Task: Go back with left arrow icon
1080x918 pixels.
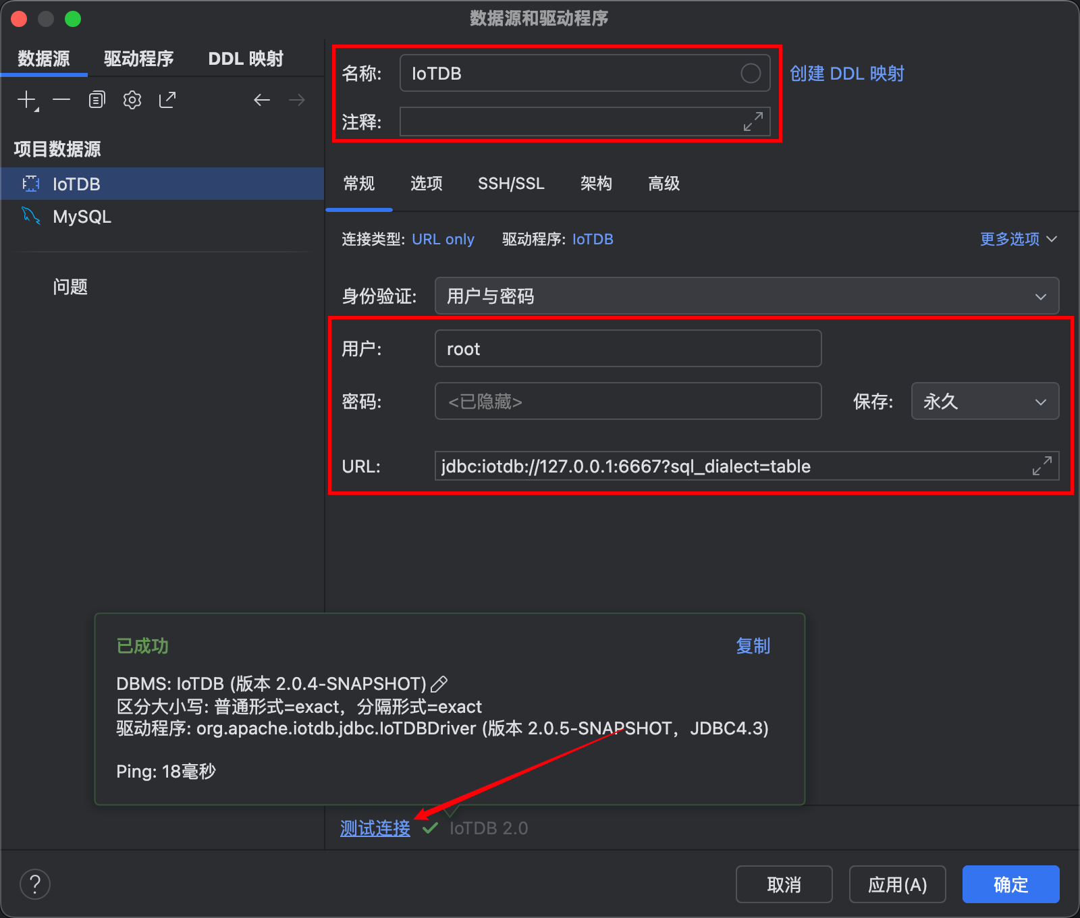Action: pyautogui.click(x=262, y=100)
